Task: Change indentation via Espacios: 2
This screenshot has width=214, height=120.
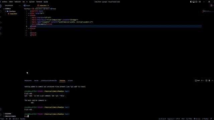Action: (x=171, y=119)
